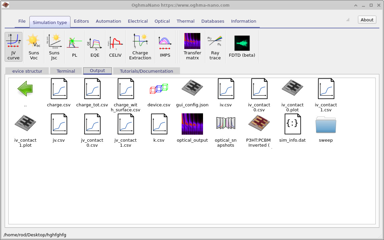This screenshot has height=240, width=384.
Task: Open the Thermal ribbon tab
Action: click(185, 21)
